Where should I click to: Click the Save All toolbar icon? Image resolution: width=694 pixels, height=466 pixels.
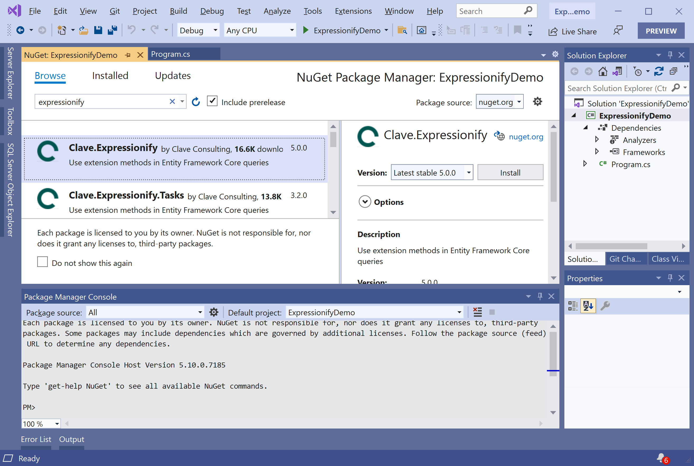(x=112, y=30)
